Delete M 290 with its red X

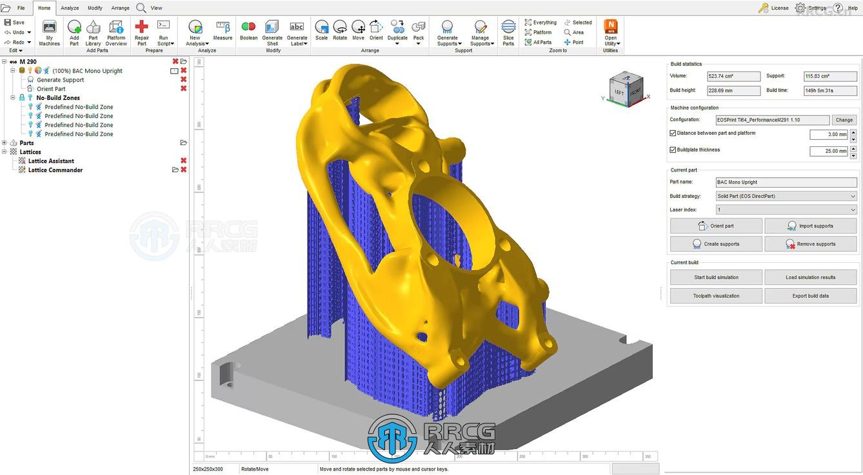coord(175,62)
